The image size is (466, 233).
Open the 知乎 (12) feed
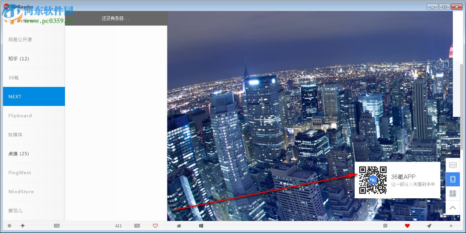[34, 58]
